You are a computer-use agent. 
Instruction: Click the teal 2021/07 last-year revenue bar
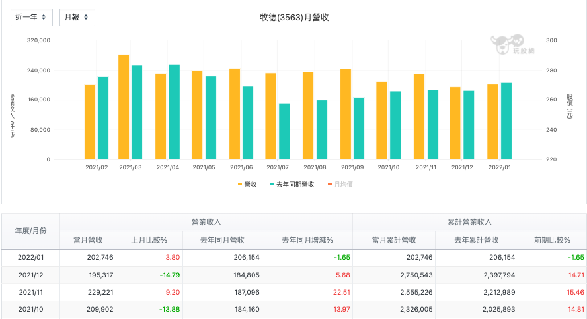tap(284, 132)
